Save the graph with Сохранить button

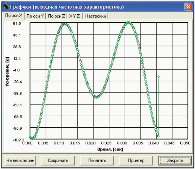58,161
